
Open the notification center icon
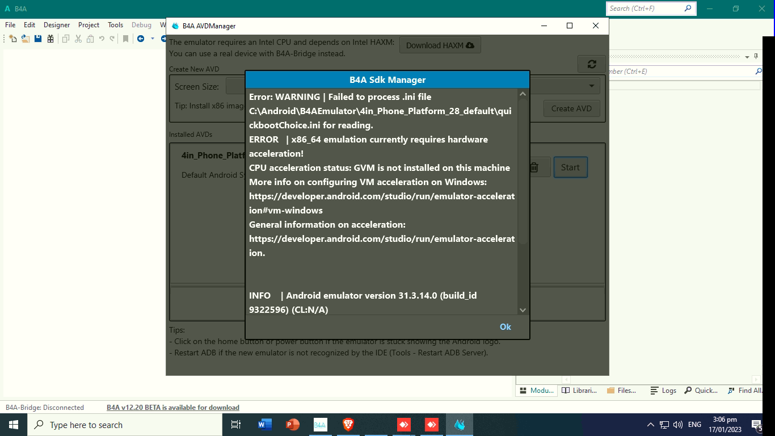point(757,425)
